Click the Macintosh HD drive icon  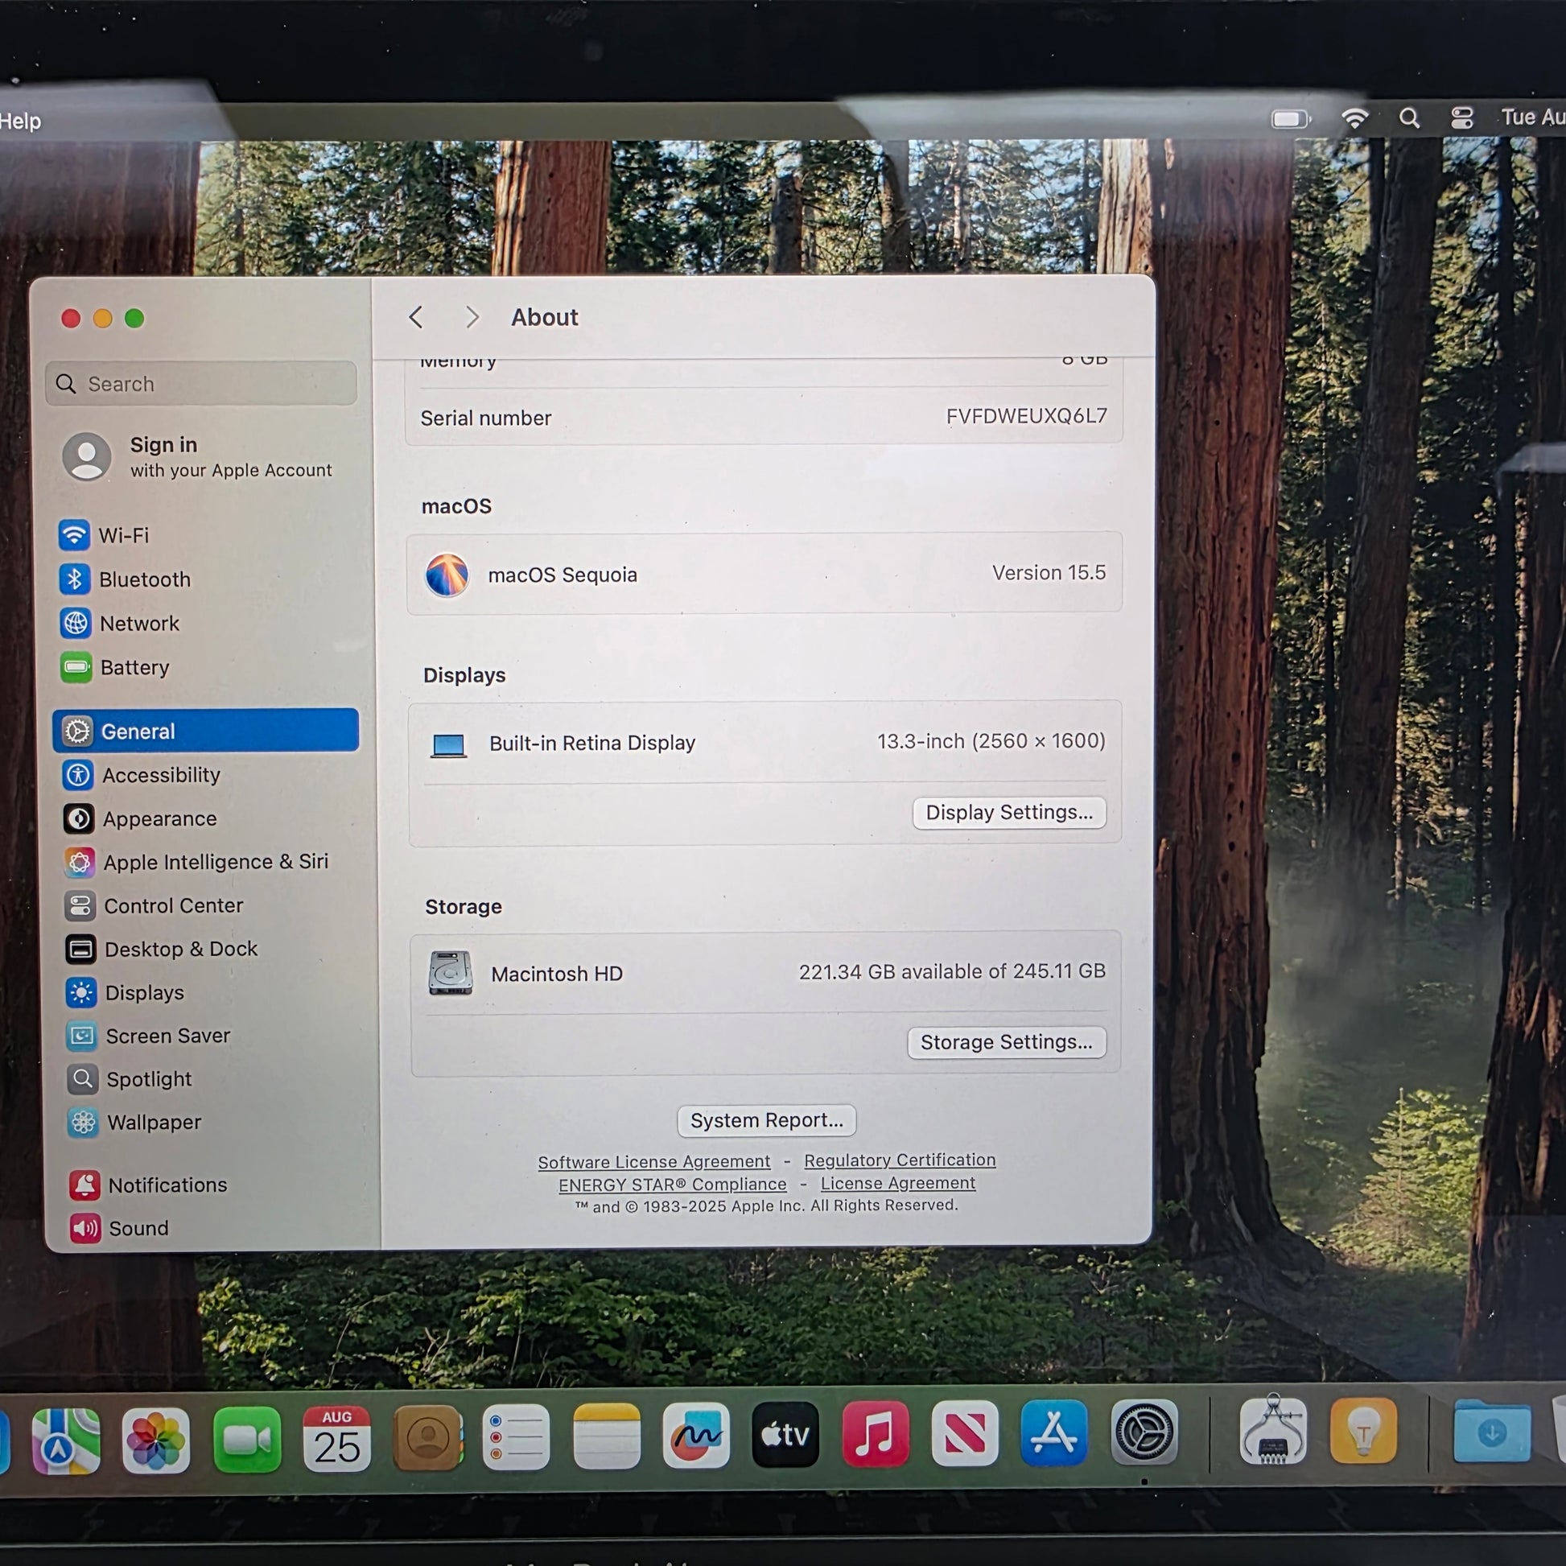tap(450, 973)
